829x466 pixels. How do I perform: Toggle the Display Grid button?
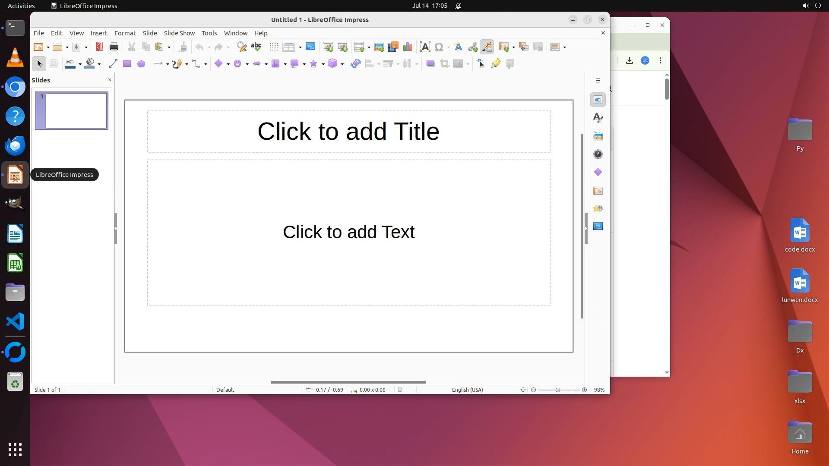[274, 47]
